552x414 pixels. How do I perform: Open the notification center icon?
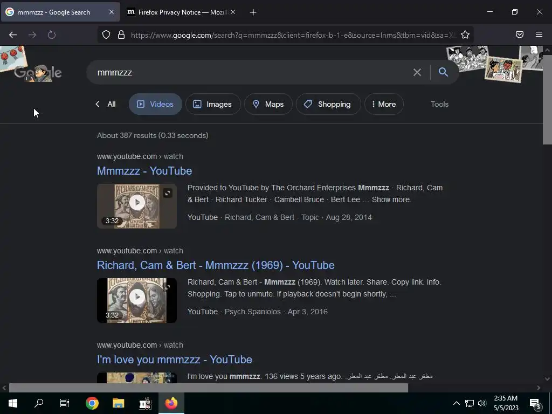535,403
